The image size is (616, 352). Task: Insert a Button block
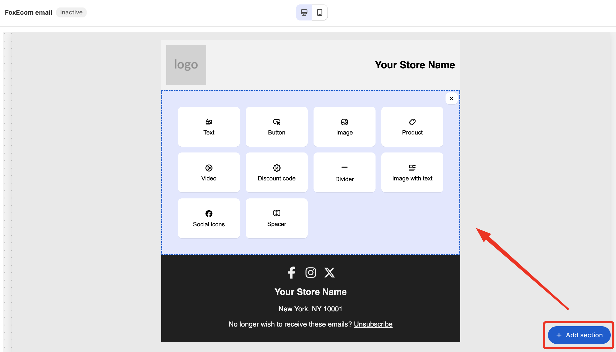[276, 127]
